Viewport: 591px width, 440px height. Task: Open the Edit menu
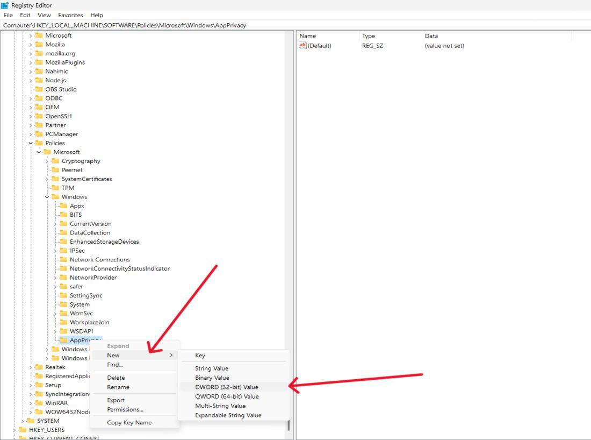pos(25,15)
